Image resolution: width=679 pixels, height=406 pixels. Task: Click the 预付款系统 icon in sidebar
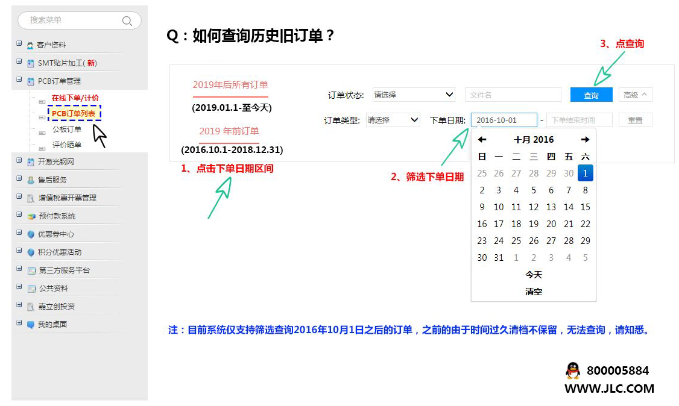(31, 216)
